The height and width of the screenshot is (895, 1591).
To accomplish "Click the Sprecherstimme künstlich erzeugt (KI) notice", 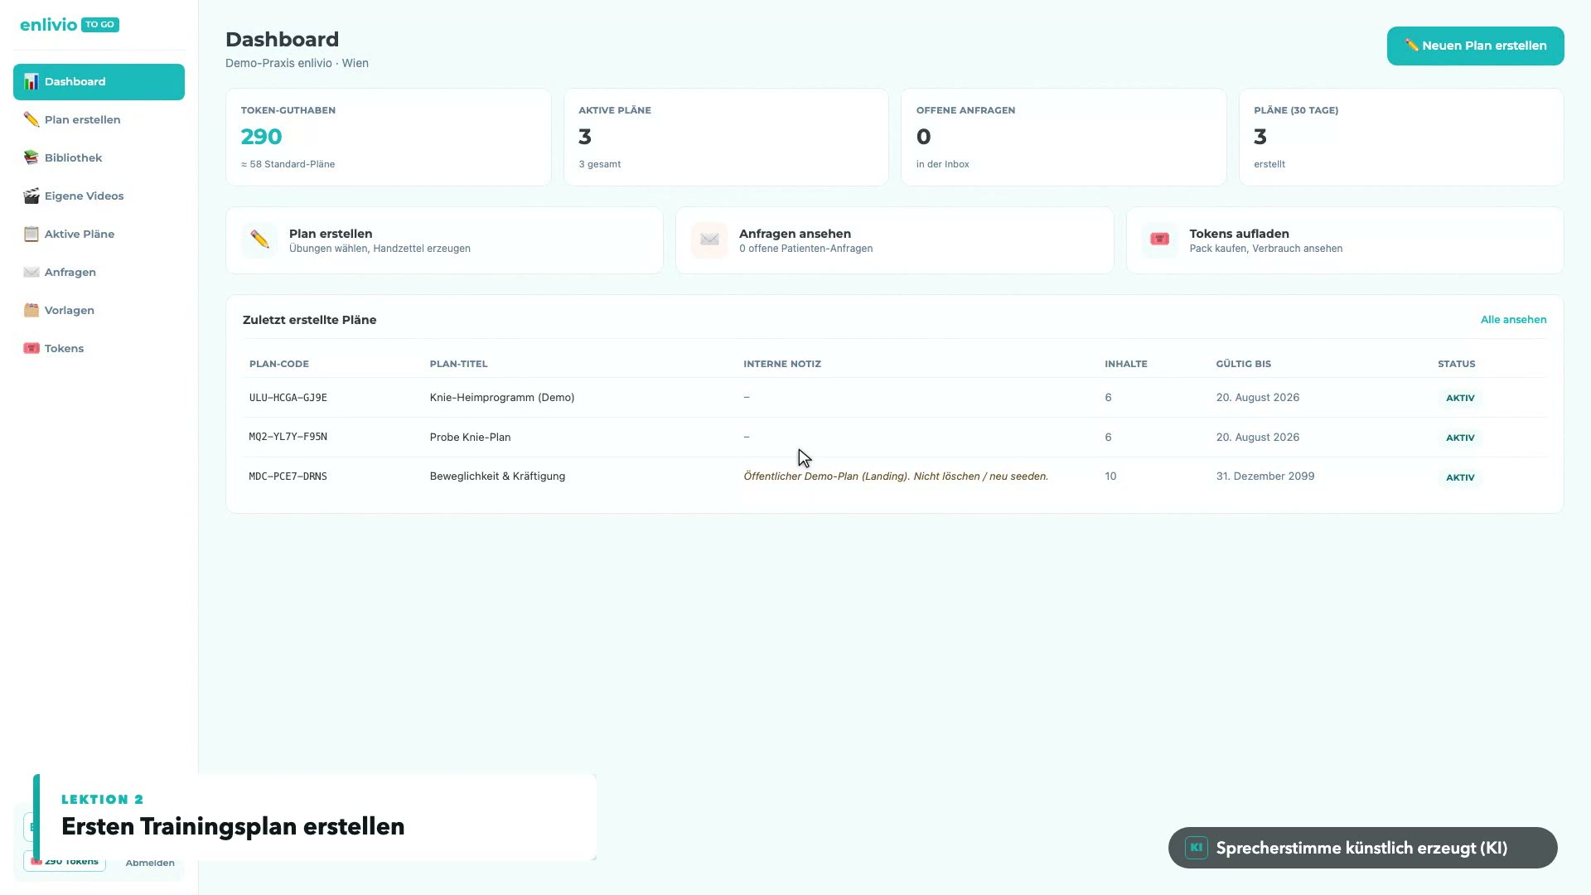I will [1362, 848].
